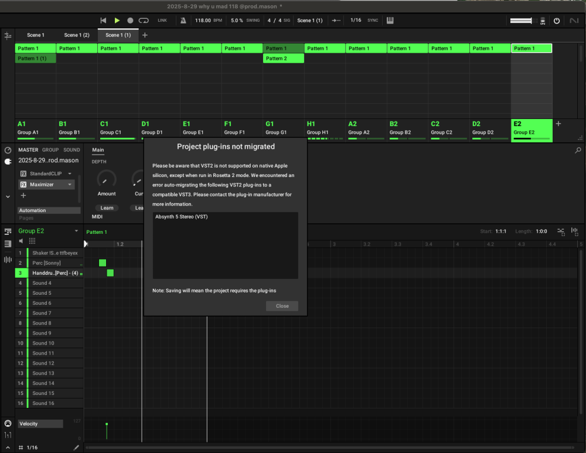Click the Record button in transport
Viewport: 586px width, 453px height.
click(130, 21)
